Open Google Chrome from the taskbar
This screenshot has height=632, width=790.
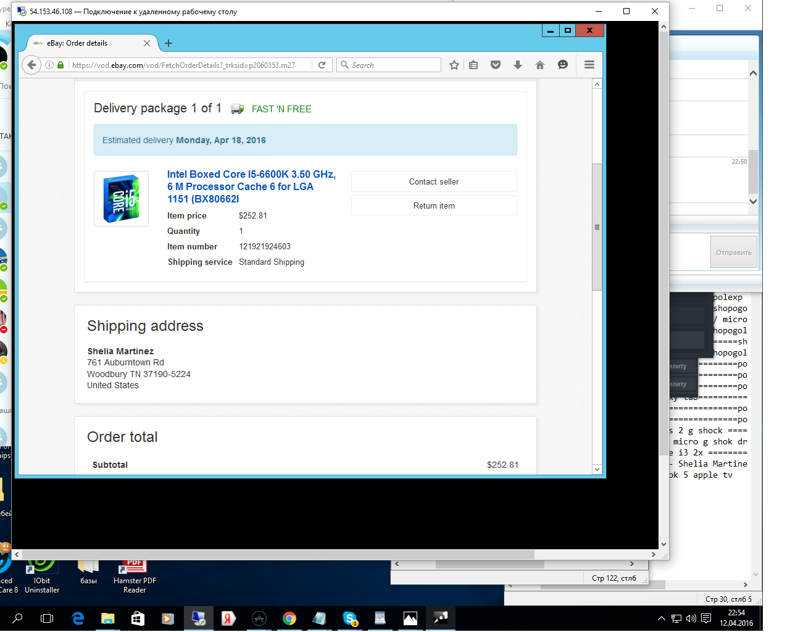click(x=289, y=618)
